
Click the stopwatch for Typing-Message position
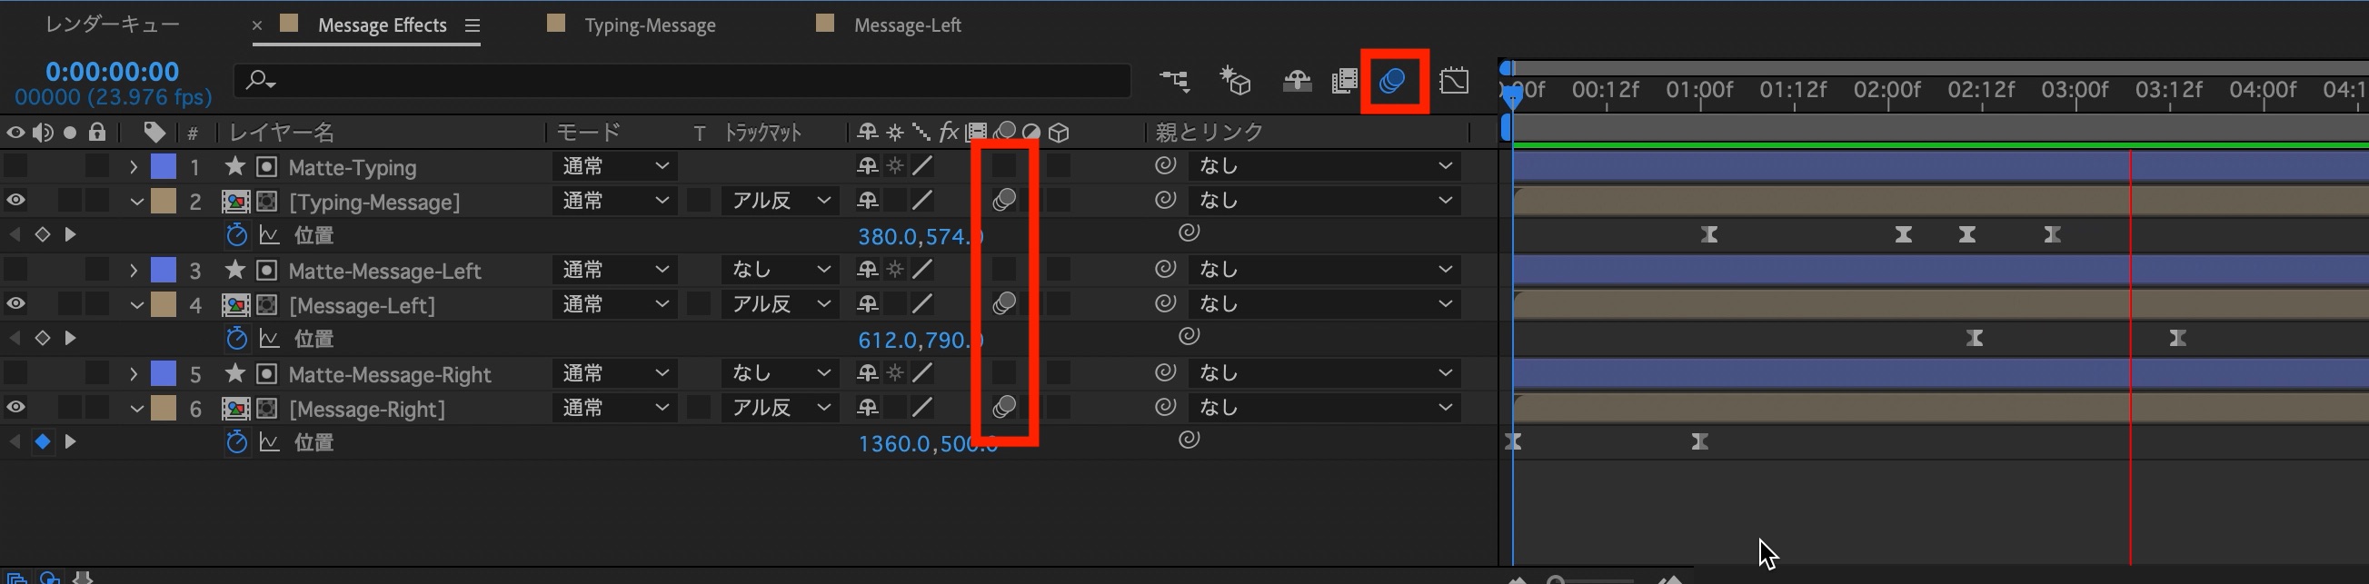(236, 235)
